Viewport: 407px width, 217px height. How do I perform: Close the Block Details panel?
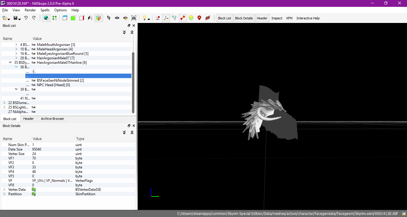click(x=134, y=126)
